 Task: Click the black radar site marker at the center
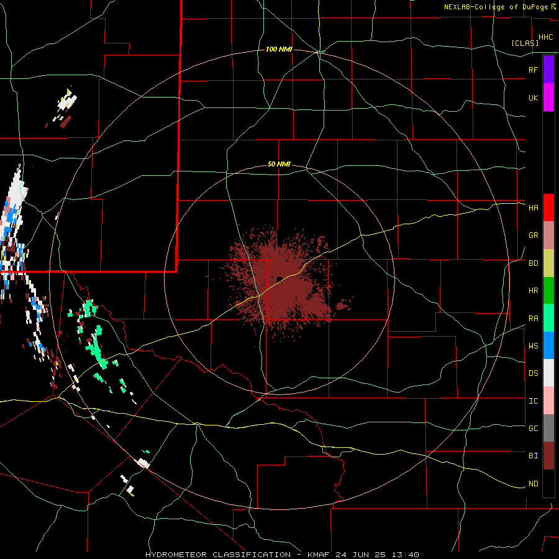pos(279,279)
